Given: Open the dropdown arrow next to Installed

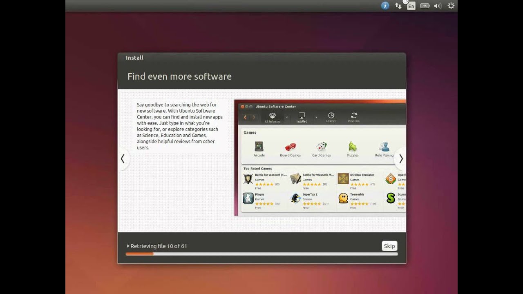Looking at the screenshot, I should coord(316,117).
